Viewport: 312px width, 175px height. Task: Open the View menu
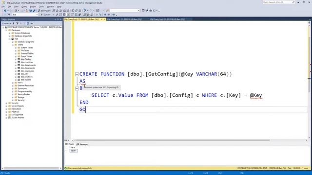[x=16, y=6]
